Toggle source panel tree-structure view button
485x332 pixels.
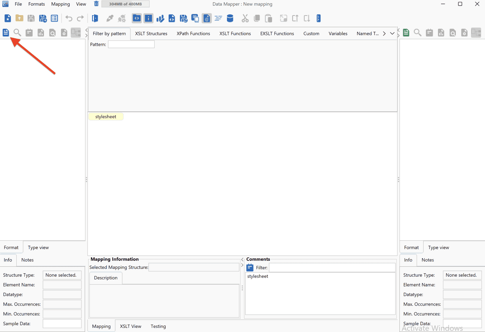[x=76, y=33]
